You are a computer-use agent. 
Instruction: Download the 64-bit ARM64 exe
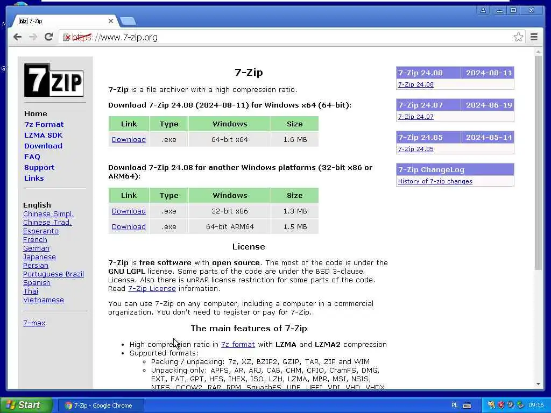[x=129, y=226]
